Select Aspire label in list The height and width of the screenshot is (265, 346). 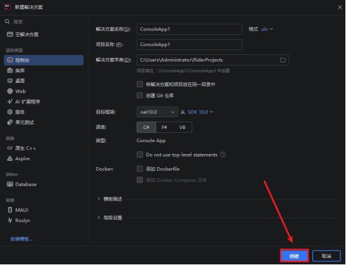click(22, 158)
